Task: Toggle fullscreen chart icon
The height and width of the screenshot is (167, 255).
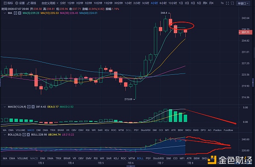Action: [x=227, y=3]
